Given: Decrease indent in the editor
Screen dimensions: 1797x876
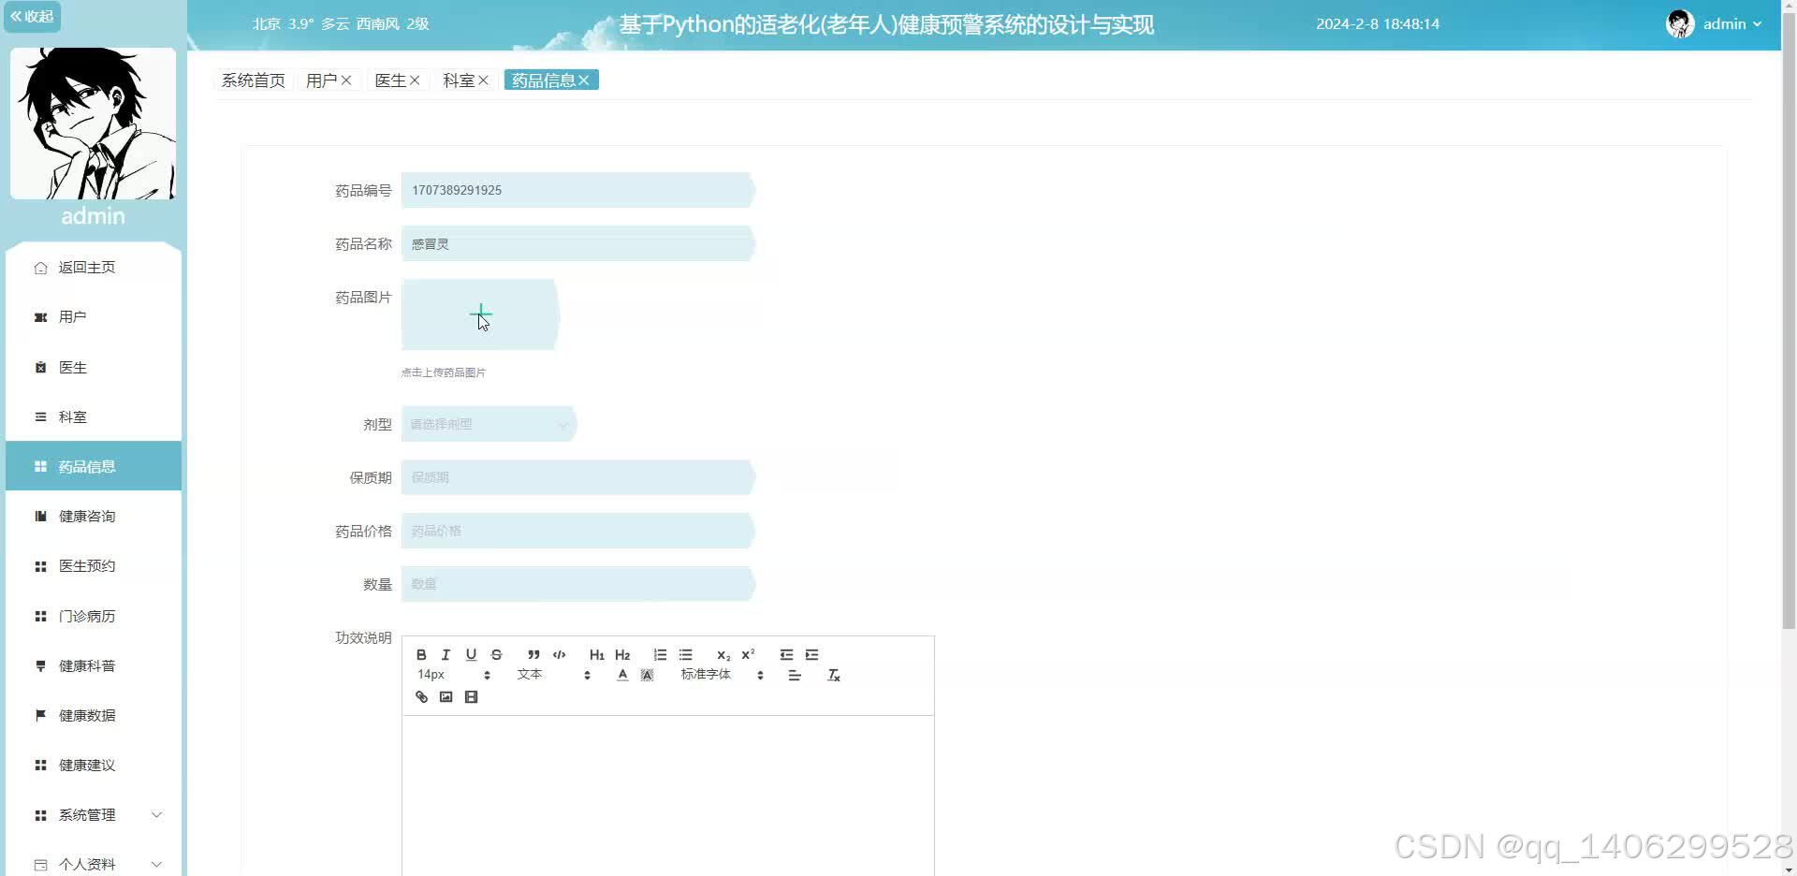Looking at the screenshot, I should (786, 655).
